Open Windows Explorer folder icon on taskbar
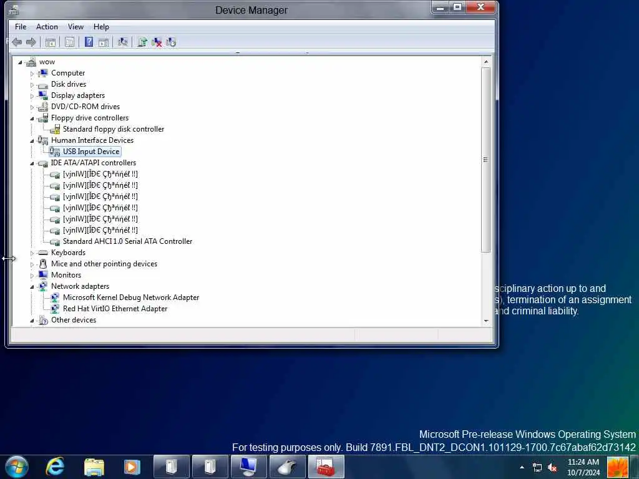Screen dimensions: 639x479 tap(94, 467)
